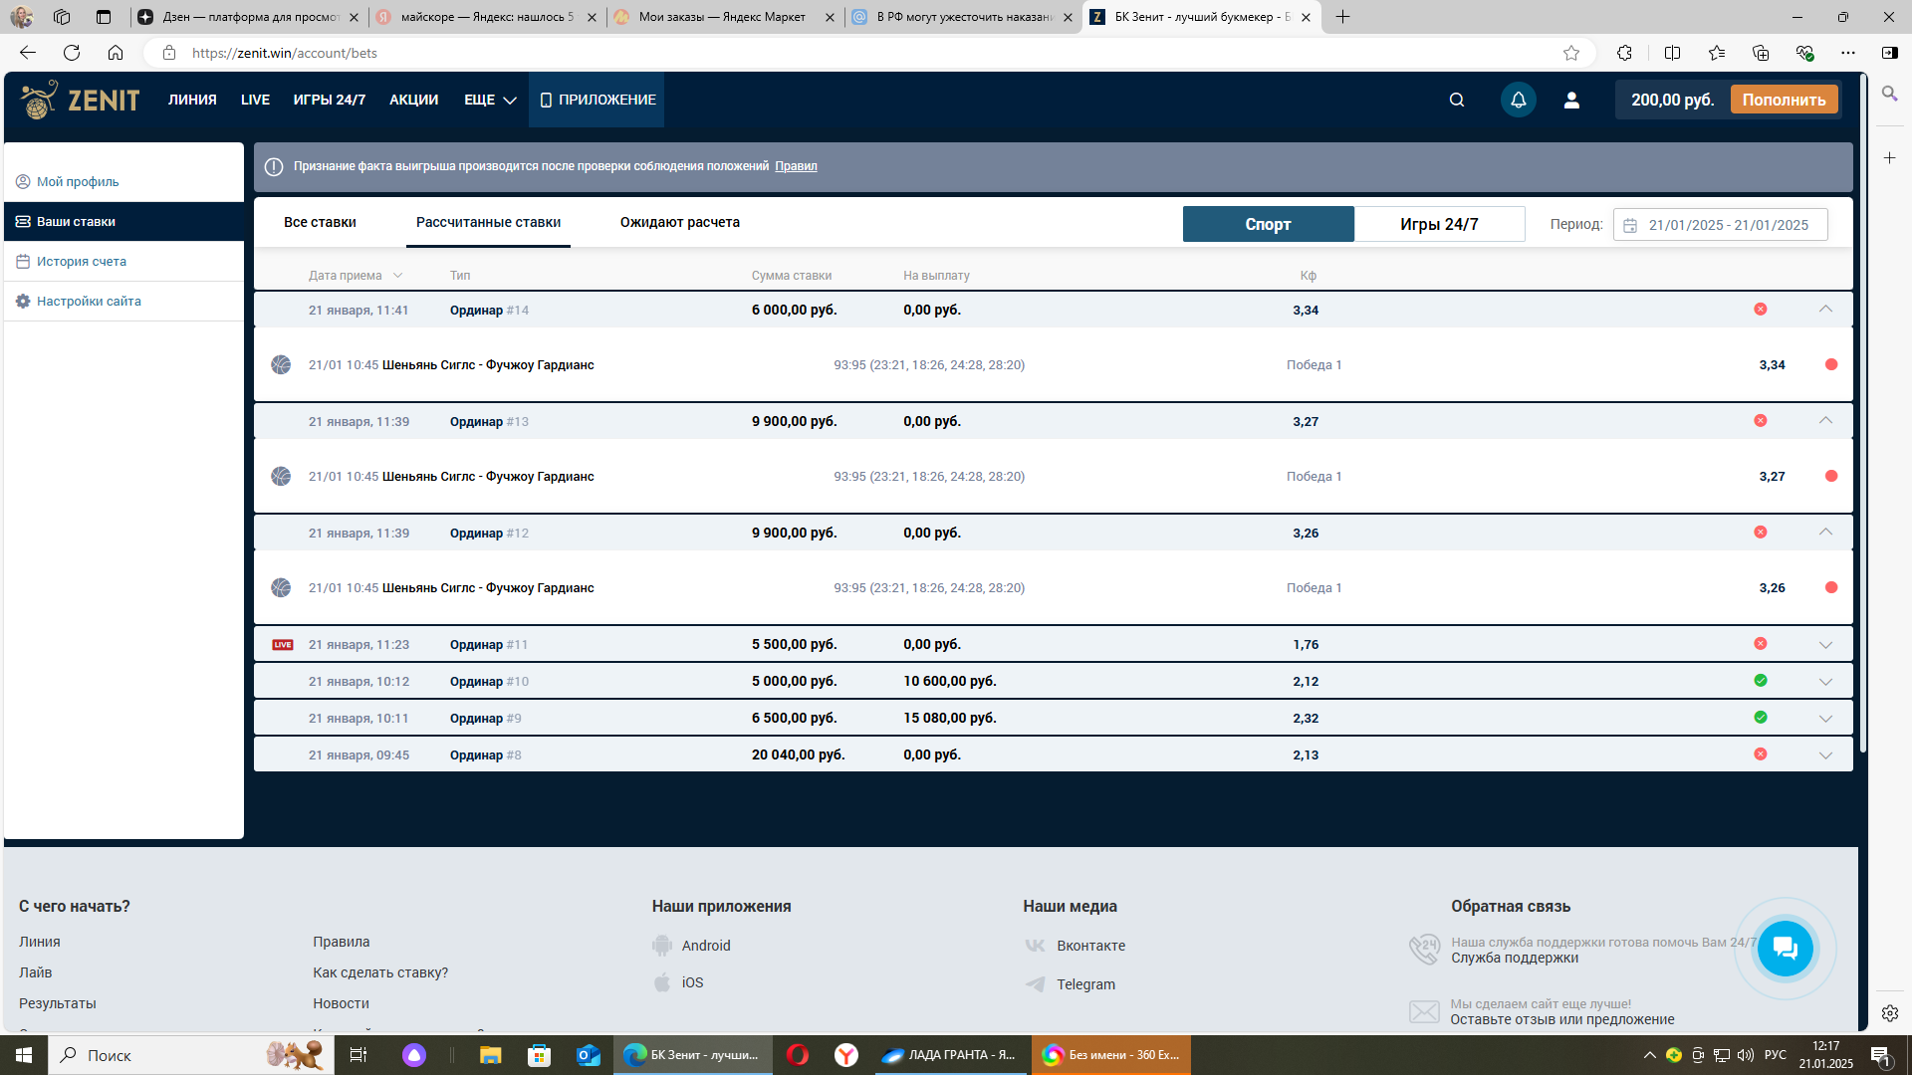
Task: Click the search magnifier in site header
Action: 1456,100
